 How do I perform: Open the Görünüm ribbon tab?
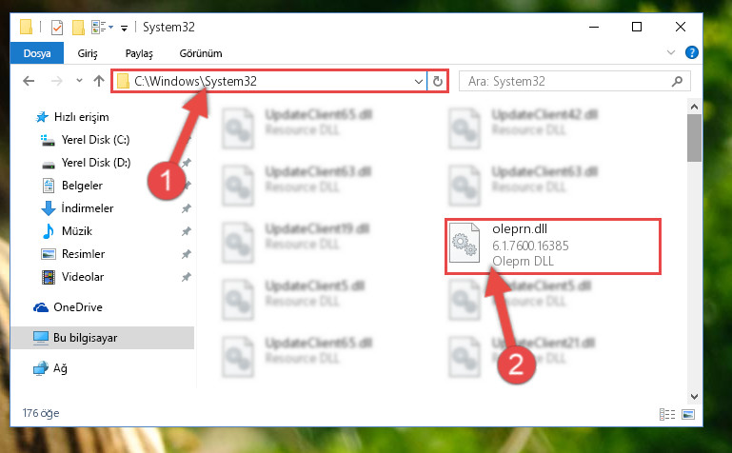[201, 53]
